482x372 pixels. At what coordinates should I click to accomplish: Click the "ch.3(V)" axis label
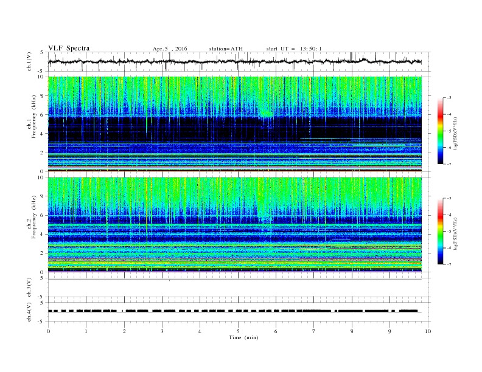[x=29, y=288]
